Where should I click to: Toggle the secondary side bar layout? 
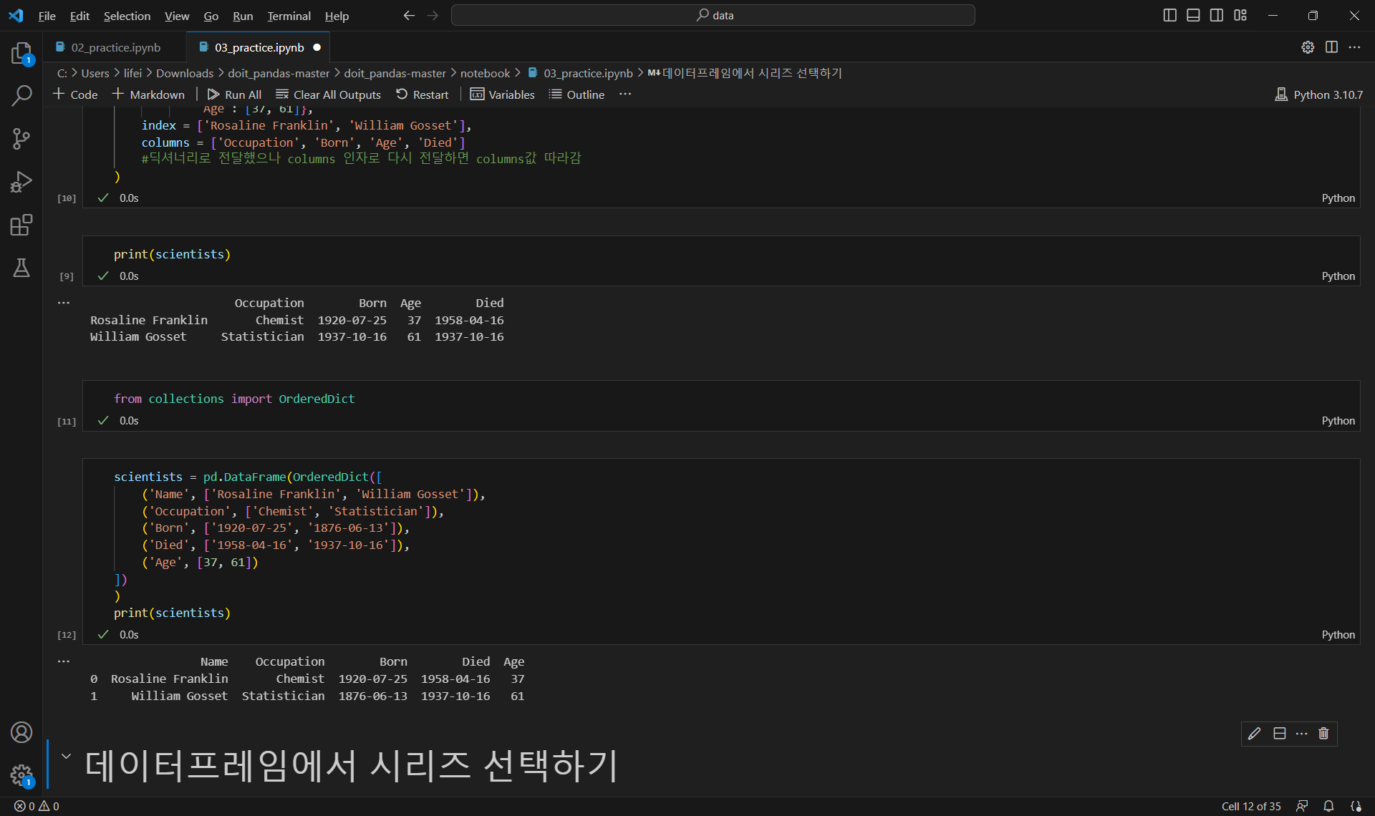tap(1217, 15)
